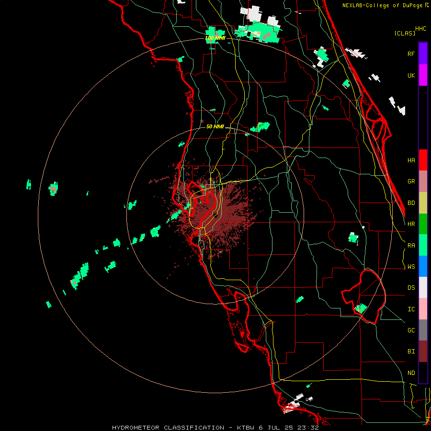This screenshot has height=431, width=431.
Task: Click the GR legend label
Action: (x=411, y=181)
